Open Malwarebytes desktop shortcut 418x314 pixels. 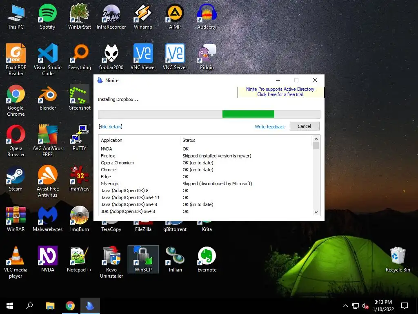point(47,219)
